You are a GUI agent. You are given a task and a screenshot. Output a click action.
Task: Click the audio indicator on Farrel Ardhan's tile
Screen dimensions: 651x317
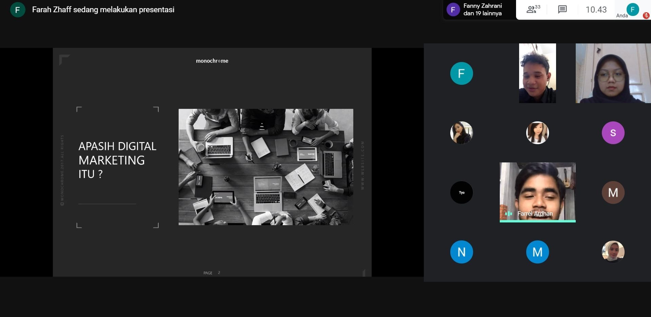(x=508, y=214)
